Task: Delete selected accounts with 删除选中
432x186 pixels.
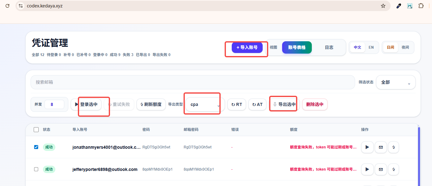Action: tap(315, 104)
